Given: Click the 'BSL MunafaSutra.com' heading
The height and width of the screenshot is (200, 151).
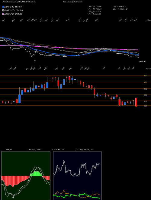Looking at the screenshot, I should point(72,2).
